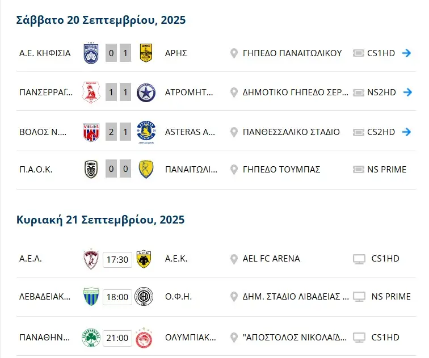This screenshot has width=429, height=358.
Task: Click TV icon beside NS PRIME for Levadiakos
Action: coord(359,297)
